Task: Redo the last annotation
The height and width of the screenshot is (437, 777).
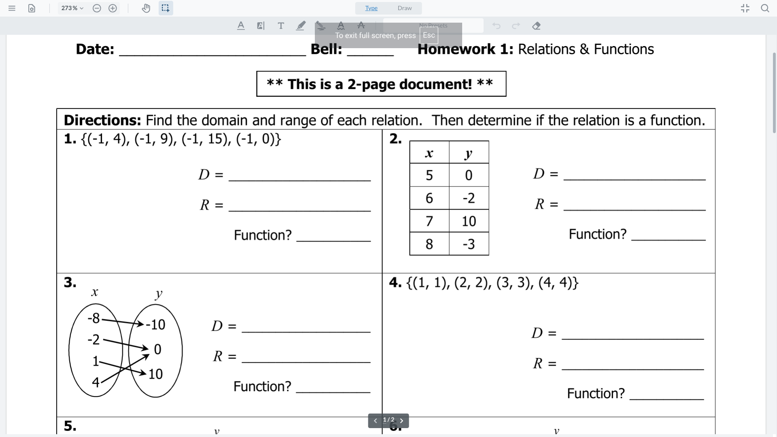Action: click(x=516, y=26)
